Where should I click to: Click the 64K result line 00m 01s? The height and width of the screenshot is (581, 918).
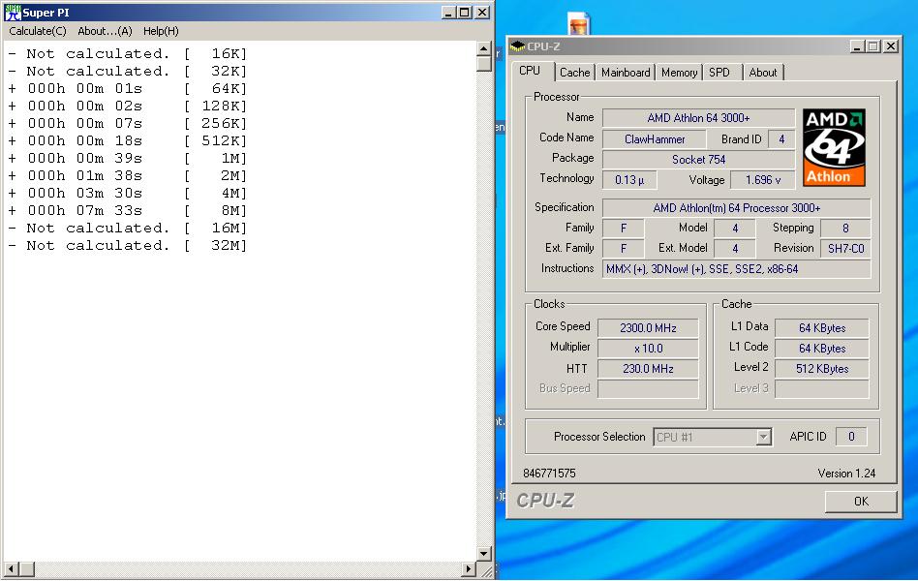127,88
